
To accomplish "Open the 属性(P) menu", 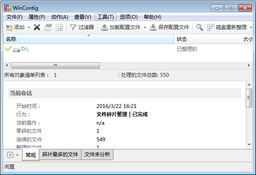I will pyautogui.click(x=37, y=17).
